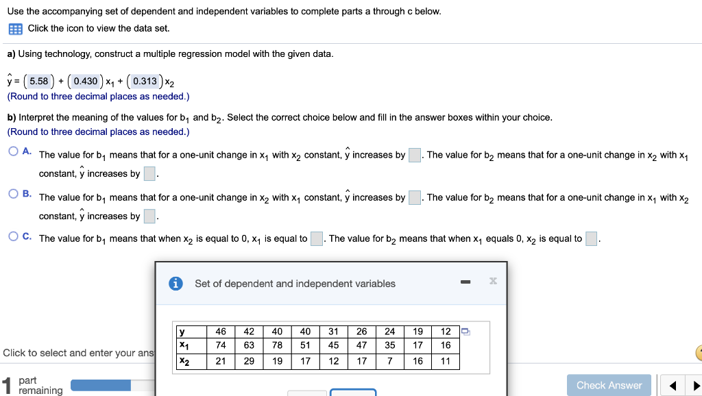Click x1 value 47 in table

pyautogui.click(x=362, y=345)
